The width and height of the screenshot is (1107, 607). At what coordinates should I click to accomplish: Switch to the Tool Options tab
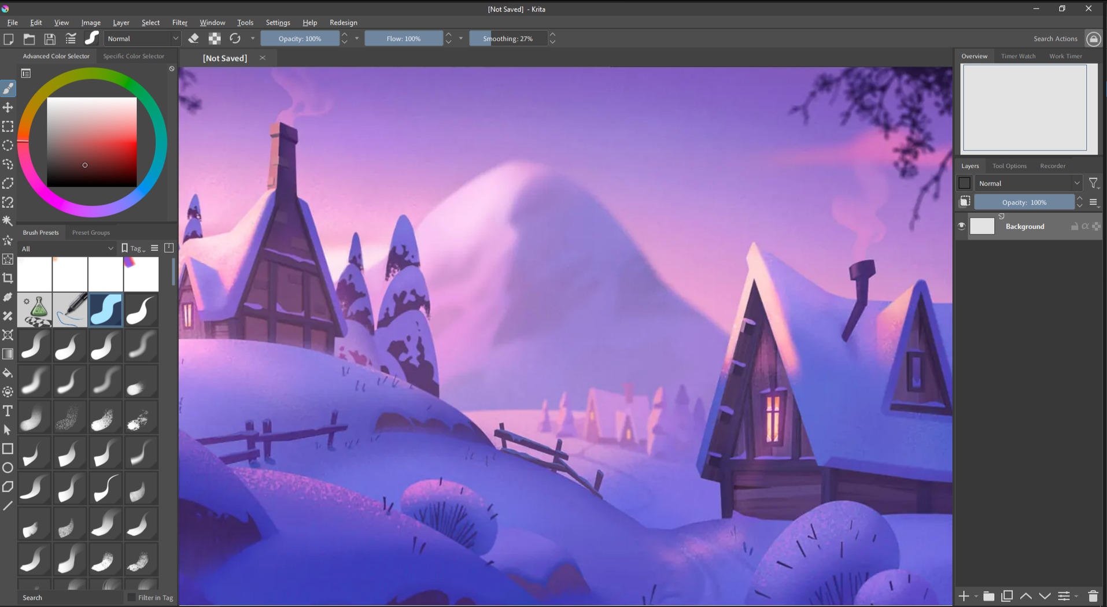pos(1009,166)
